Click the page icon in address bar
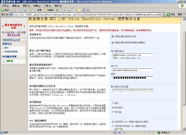 [x=11, y=15]
